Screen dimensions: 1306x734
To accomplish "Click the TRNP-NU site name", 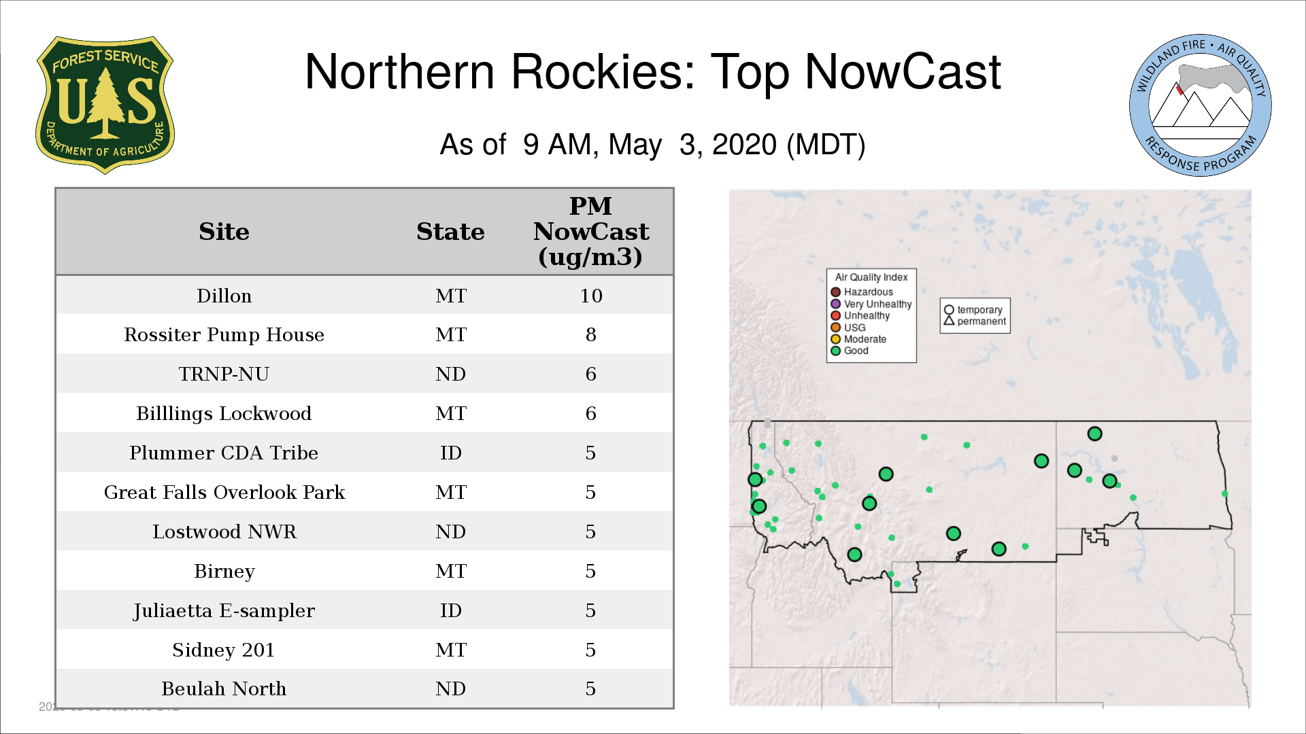I will coord(224,374).
